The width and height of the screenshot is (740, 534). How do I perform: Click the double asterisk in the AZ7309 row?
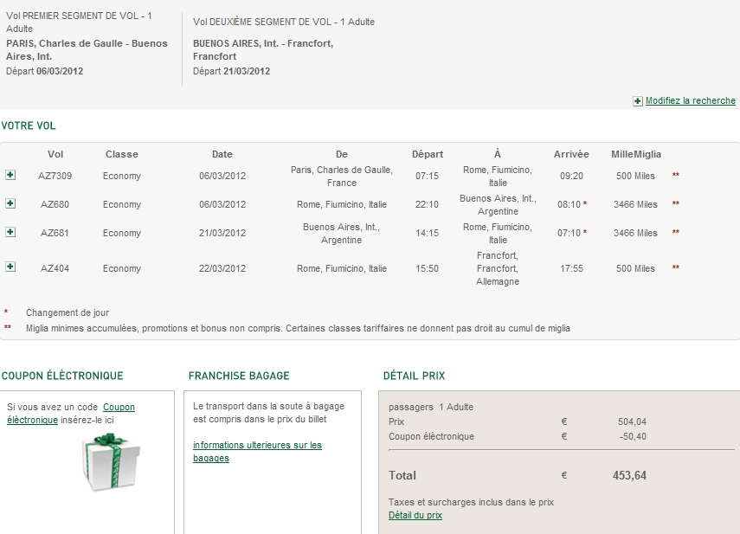[676, 175]
